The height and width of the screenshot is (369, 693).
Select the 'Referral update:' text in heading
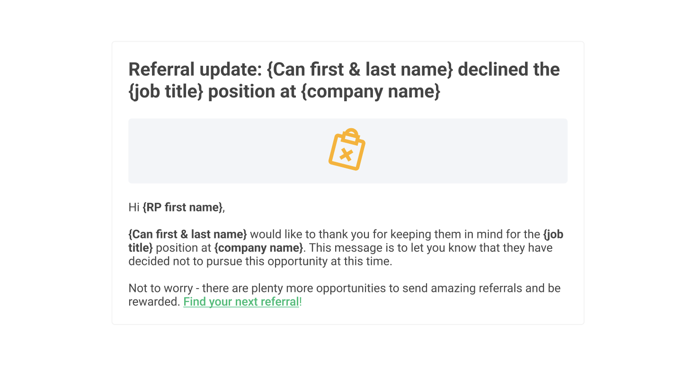(x=195, y=70)
